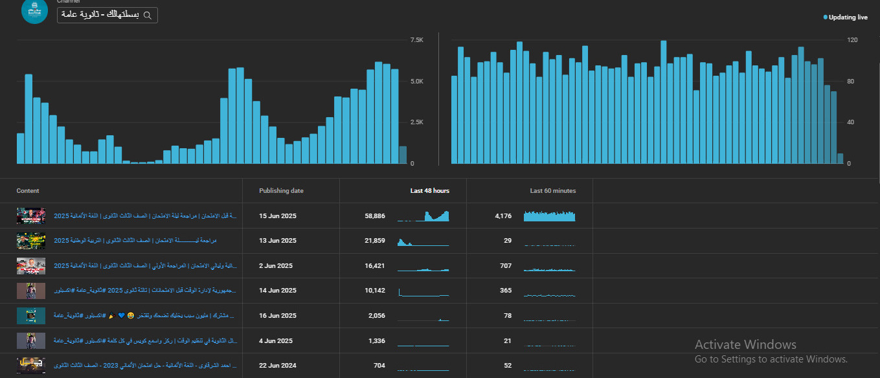Click the 365 last-60-minutes value
Screen dimensions: 880x378
tap(506, 291)
